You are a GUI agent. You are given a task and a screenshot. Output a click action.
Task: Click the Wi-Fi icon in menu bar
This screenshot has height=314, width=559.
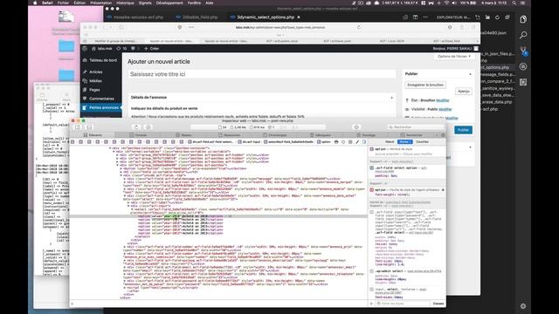[x=446, y=3]
